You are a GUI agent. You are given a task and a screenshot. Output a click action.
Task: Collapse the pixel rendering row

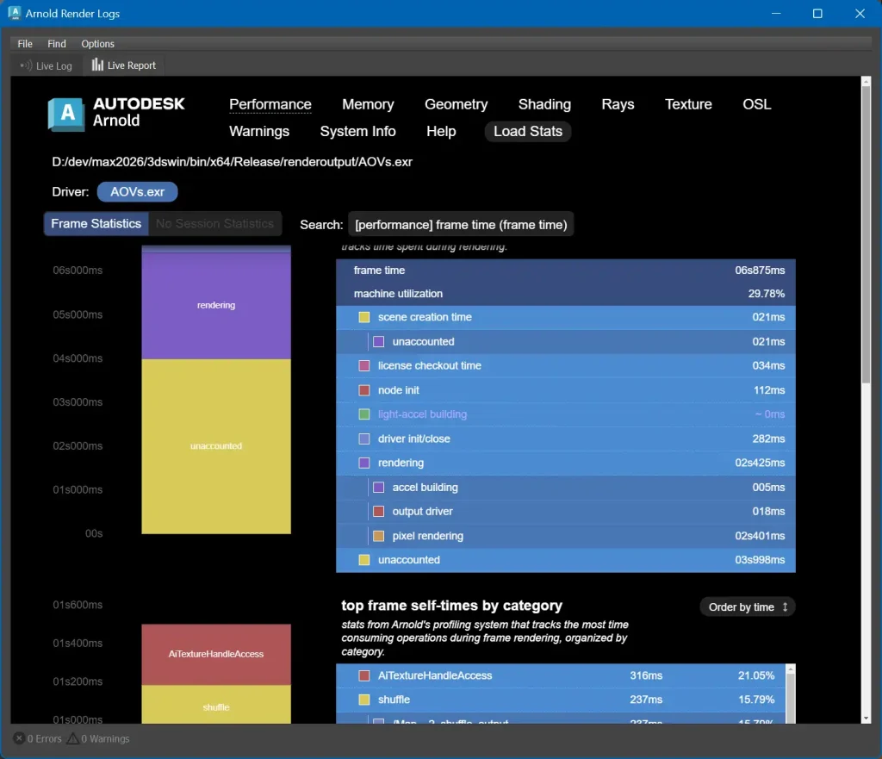(x=428, y=536)
